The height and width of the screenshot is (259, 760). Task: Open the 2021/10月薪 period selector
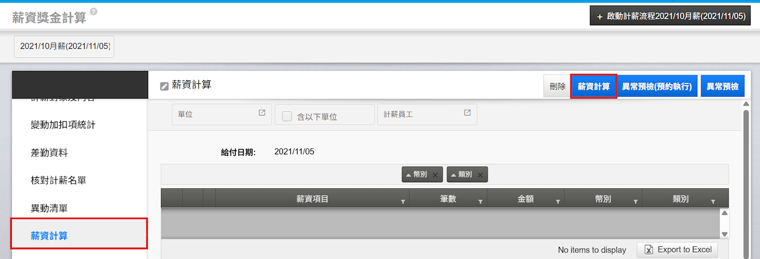coord(64,46)
